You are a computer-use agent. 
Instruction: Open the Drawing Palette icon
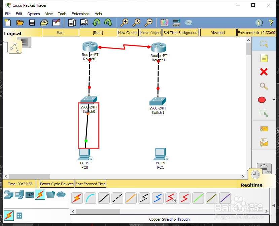tap(164, 23)
